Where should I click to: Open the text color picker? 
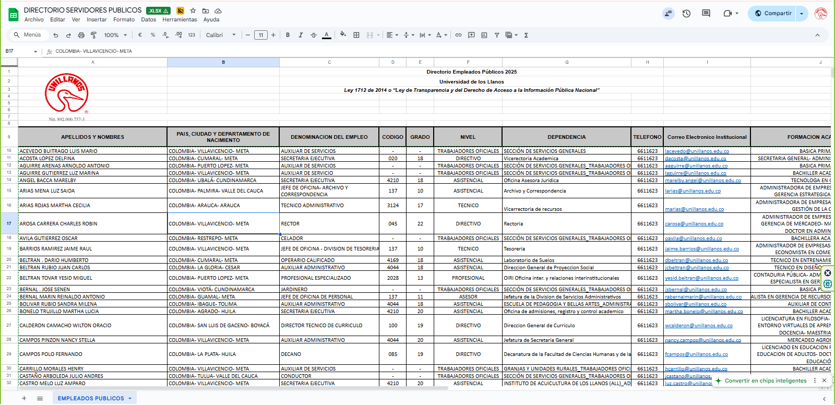[x=327, y=35]
